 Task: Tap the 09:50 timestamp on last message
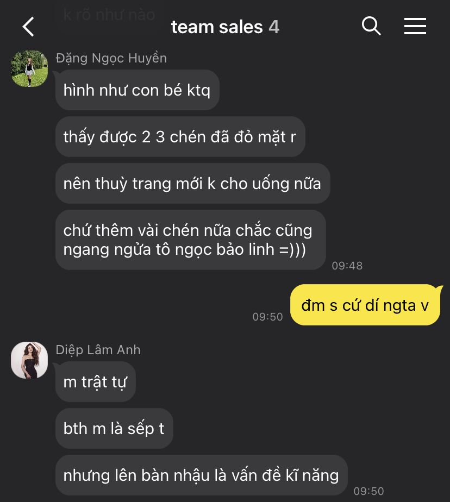point(368,491)
